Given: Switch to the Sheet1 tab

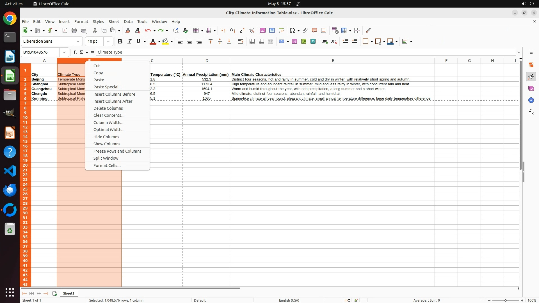Looking at the screenshot, I should click(68, 293).
